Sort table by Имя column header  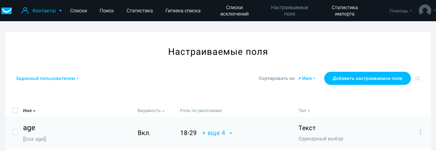click(x=29, y=111)
